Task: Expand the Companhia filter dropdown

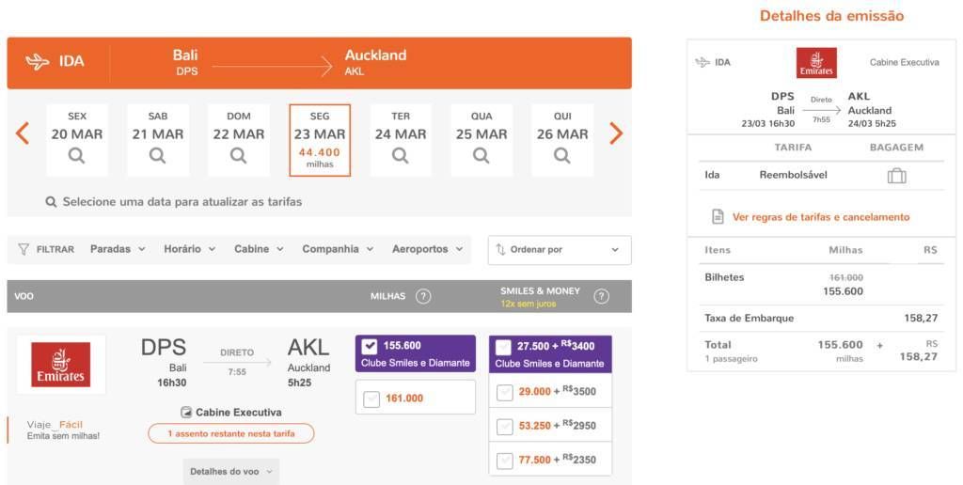Action: [338, 249]
